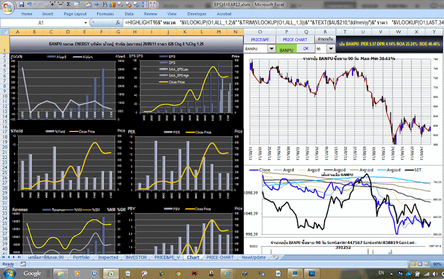Open Google Chrome from taskbar
This screenshot has width=444, height=279.
tap(178, 273)
